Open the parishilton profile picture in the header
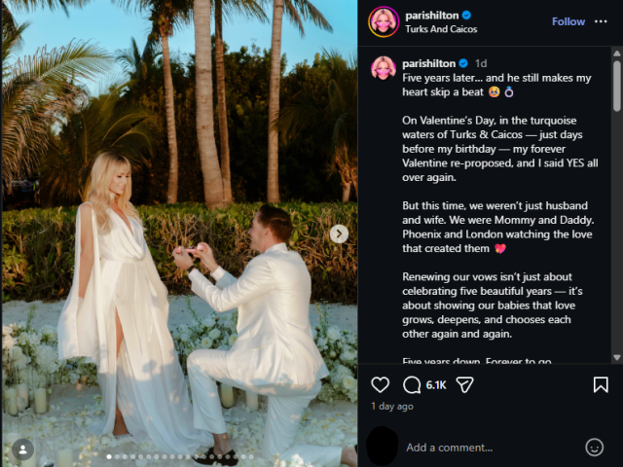The height and width of the screenshot is (467, 623). [384, 21]
